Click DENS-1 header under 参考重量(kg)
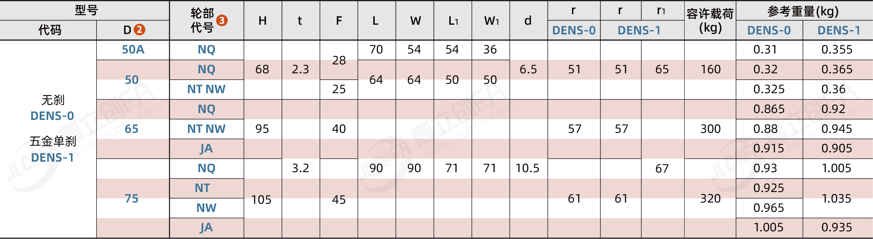Image resolution: width=873 pixels, height=239 pixels. click(x=839, y=30)
